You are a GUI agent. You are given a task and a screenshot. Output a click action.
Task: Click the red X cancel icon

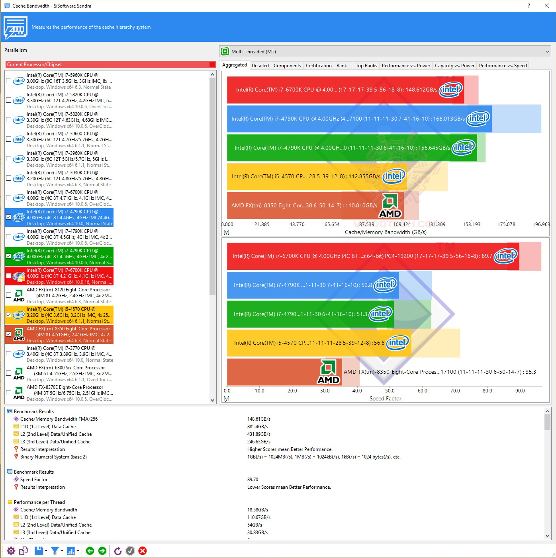[143, 551]
